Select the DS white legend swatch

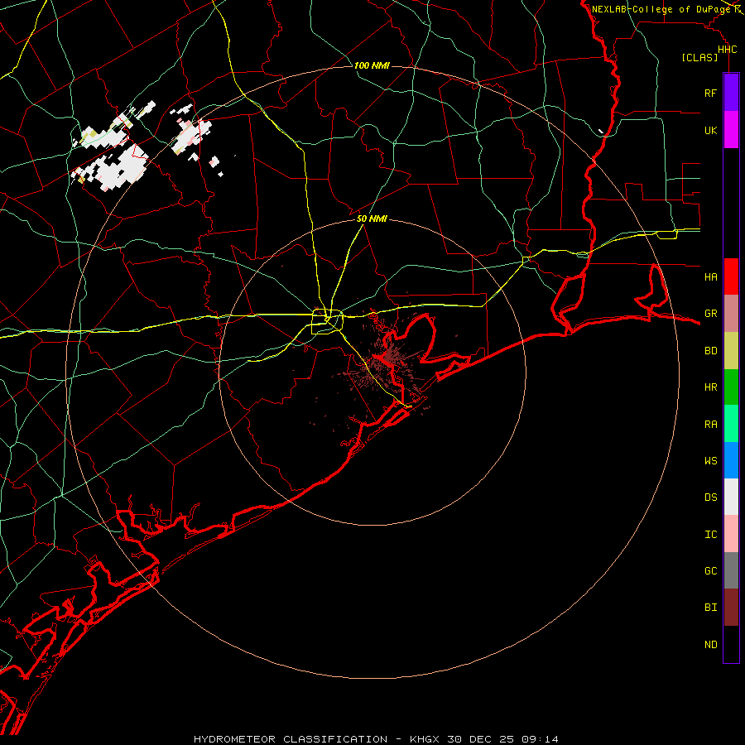point(731,497)
